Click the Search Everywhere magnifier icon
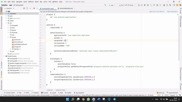This screenshot has width=182, height=102. click(x=174, y=5)
